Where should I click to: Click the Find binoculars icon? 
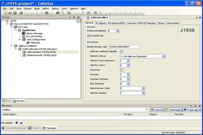(x=58, y=13)
